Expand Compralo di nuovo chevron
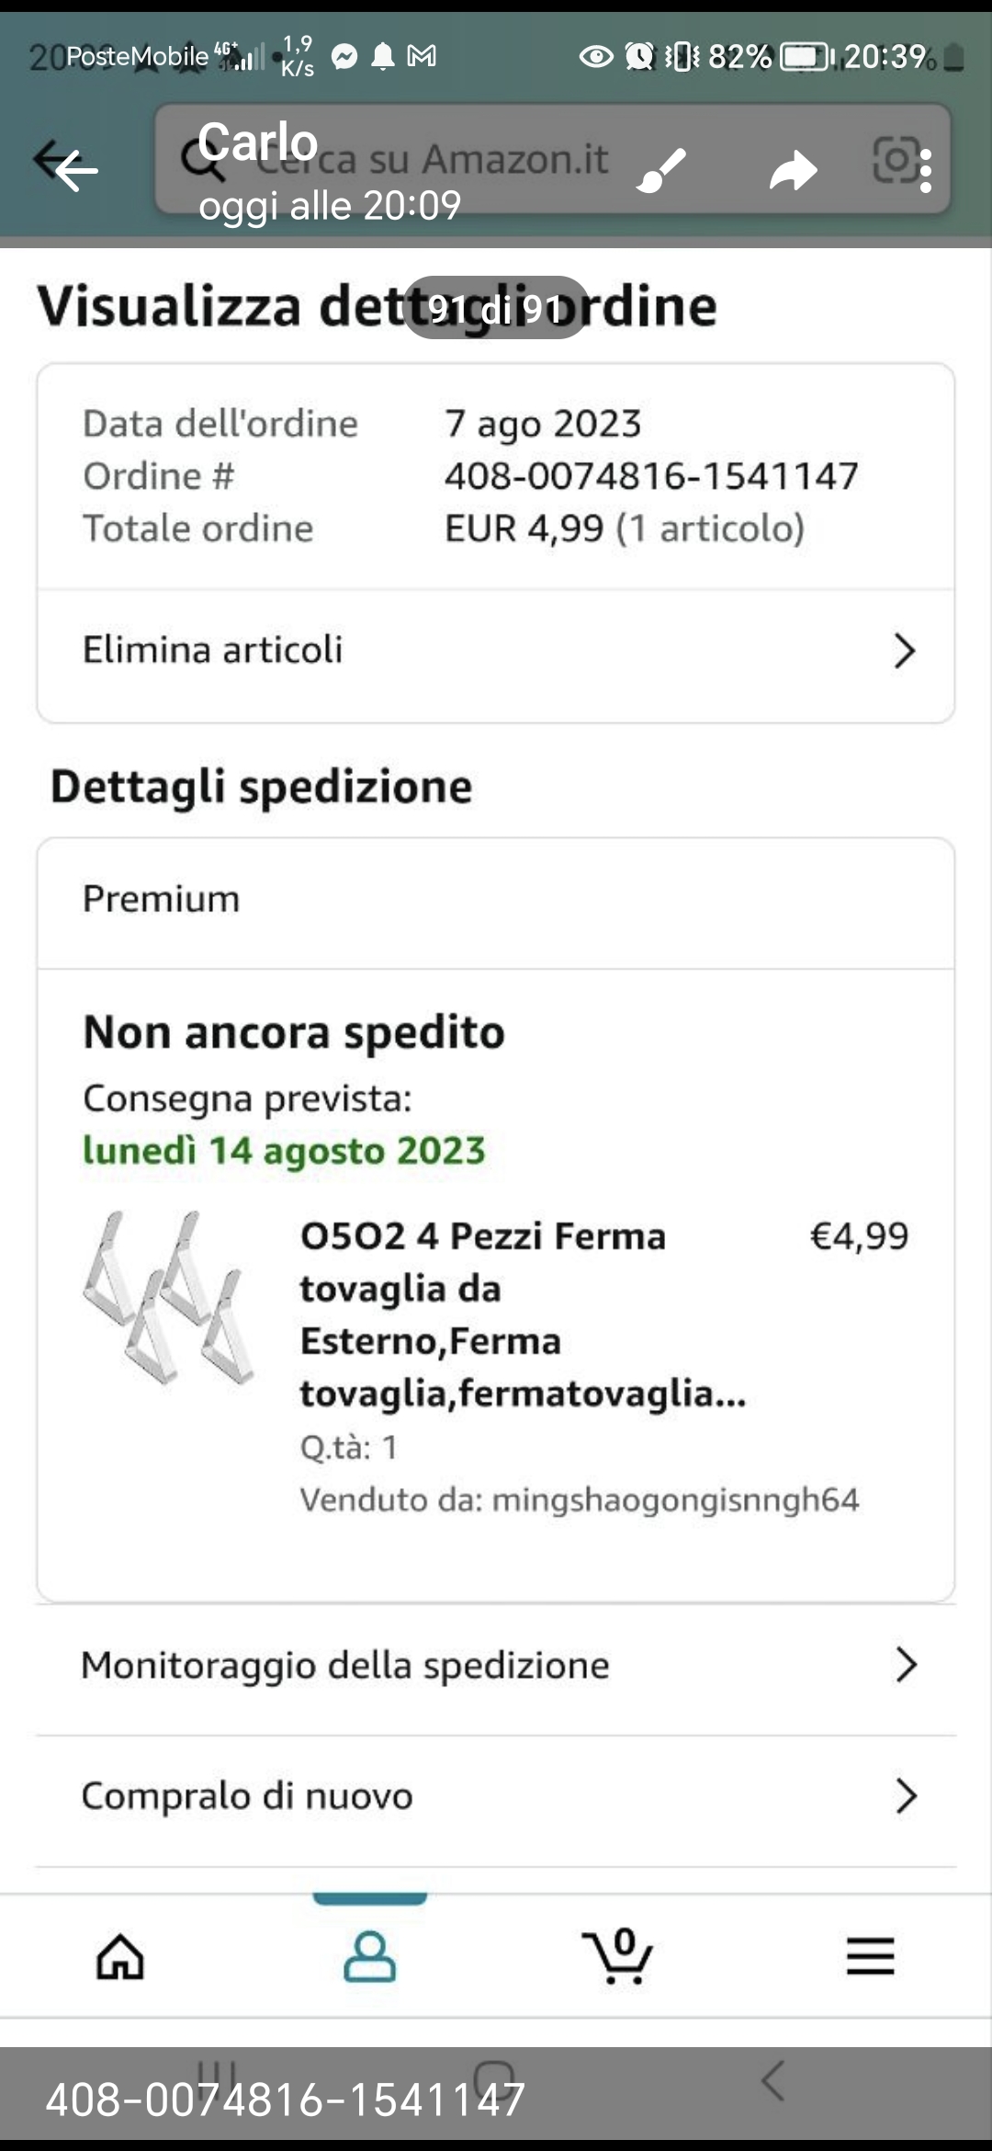 [906, 1795]
